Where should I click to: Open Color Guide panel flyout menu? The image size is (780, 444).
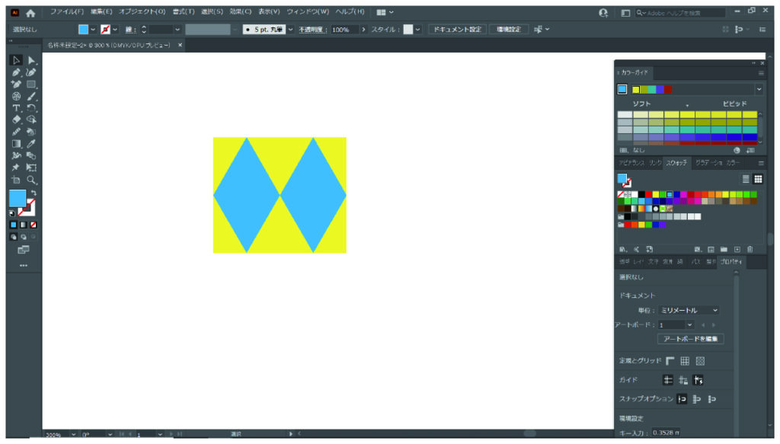(761, 73)
